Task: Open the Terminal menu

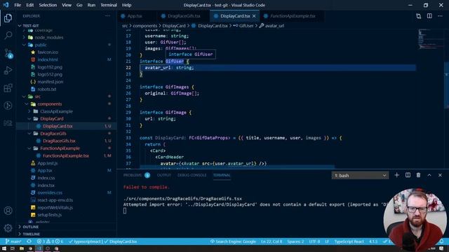Action: pos(109,5)
